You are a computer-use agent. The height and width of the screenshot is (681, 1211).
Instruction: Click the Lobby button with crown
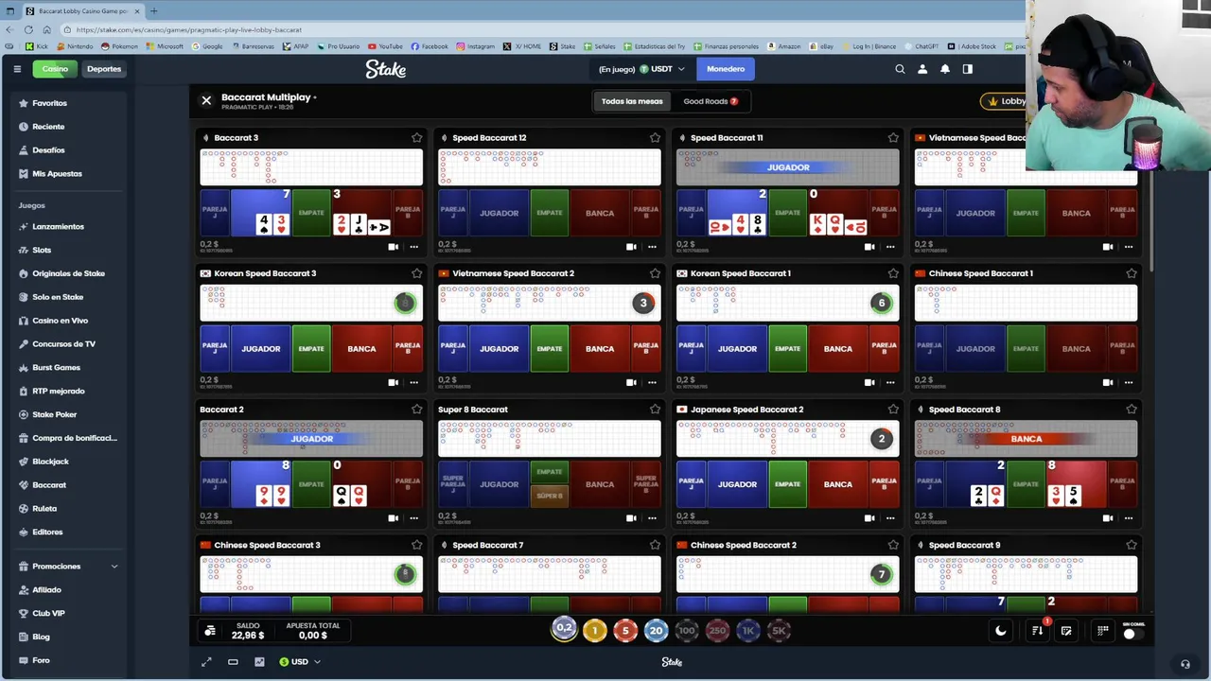(1005, 101)
